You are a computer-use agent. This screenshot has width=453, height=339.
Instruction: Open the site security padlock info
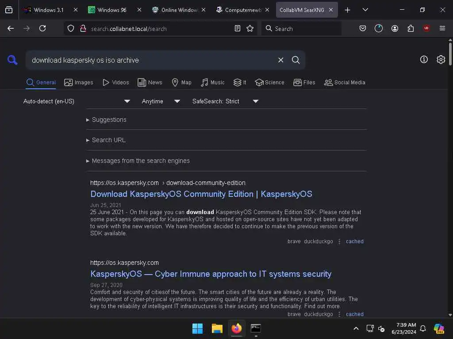83,28
